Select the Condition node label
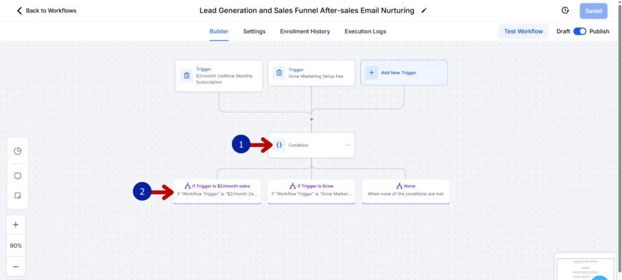The height and width of the screenshot is (280, 622). tap(298, 145)
